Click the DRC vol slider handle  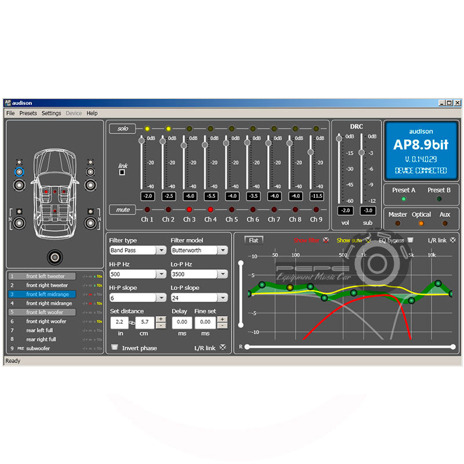click(339, 139)
